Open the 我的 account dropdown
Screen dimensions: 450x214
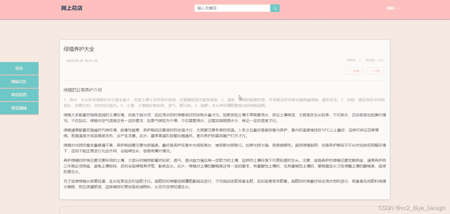pyautogui.click(x=393, y=8)
